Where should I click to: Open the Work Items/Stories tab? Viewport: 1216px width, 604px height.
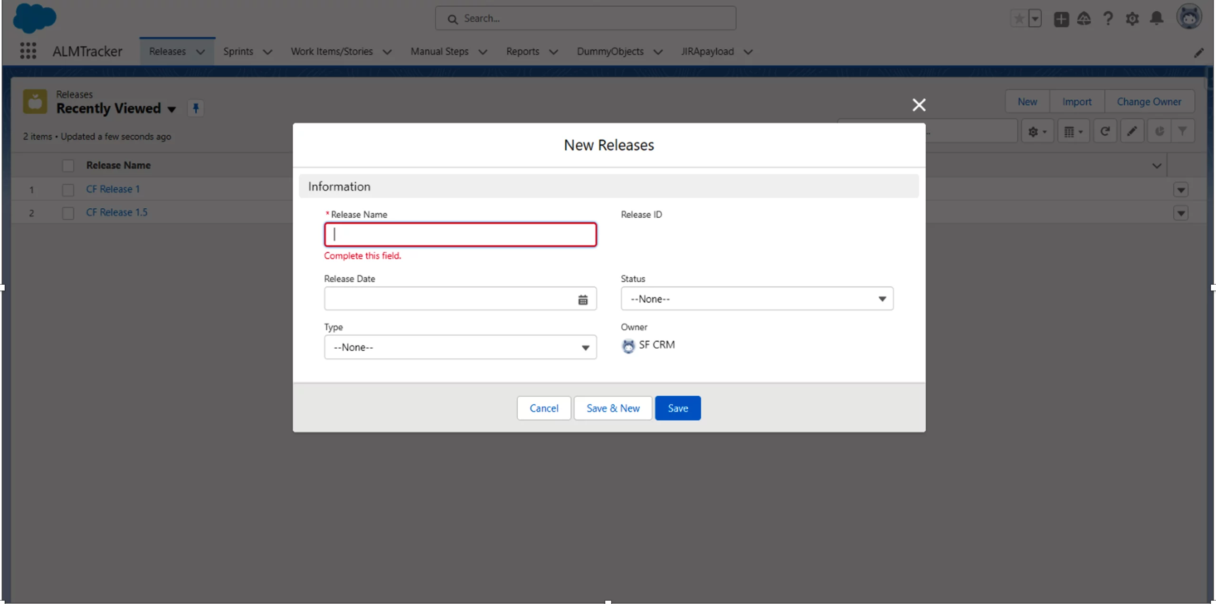(x=332, y=51)
